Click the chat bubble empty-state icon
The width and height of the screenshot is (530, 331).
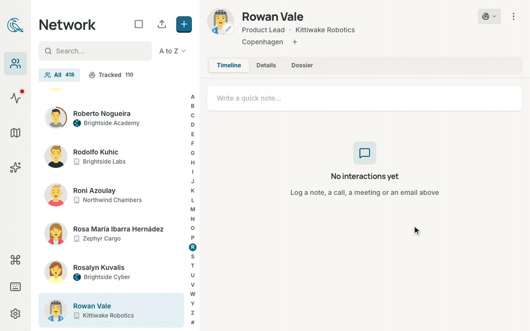click(365, 153)
